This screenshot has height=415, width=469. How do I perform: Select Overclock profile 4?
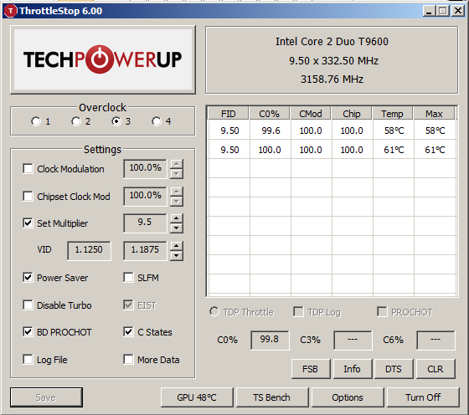coord(157,121)
